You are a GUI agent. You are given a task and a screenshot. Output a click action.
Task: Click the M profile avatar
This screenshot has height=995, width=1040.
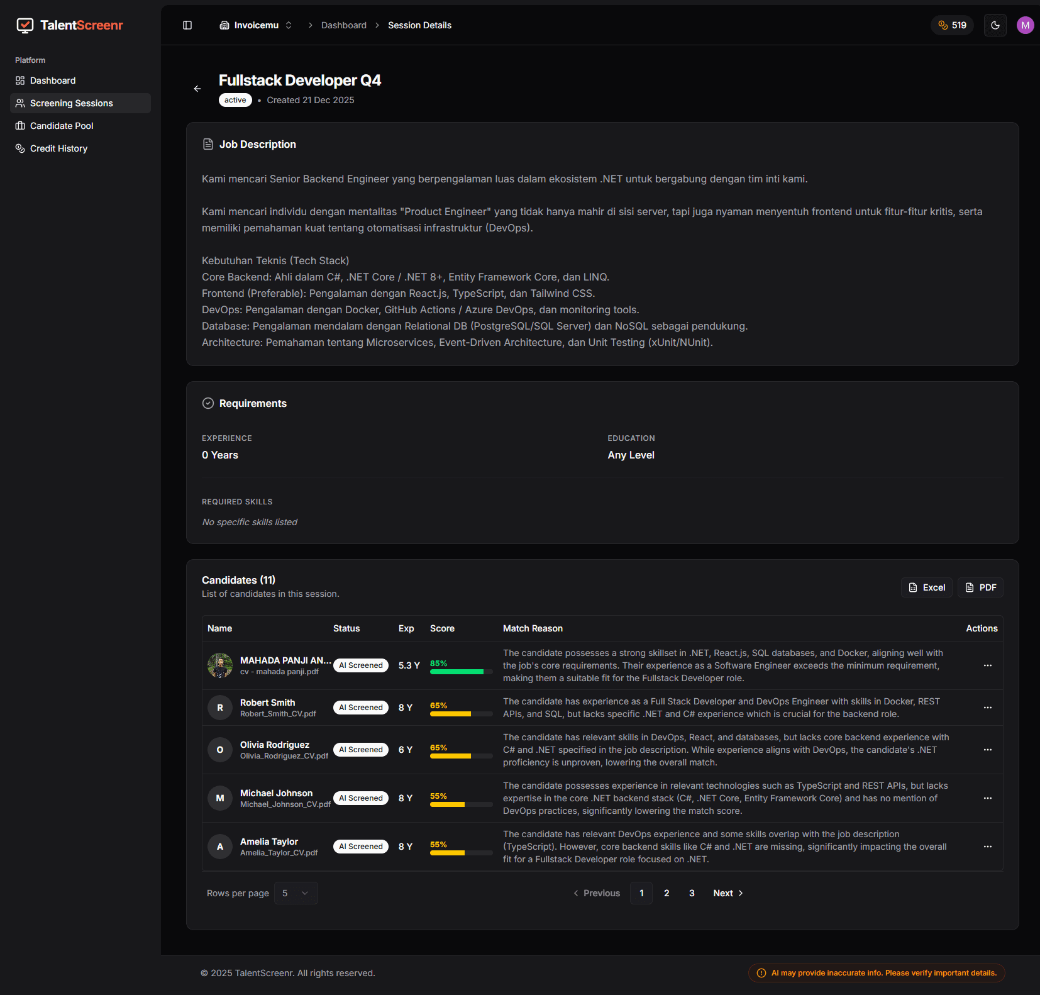1025,25
